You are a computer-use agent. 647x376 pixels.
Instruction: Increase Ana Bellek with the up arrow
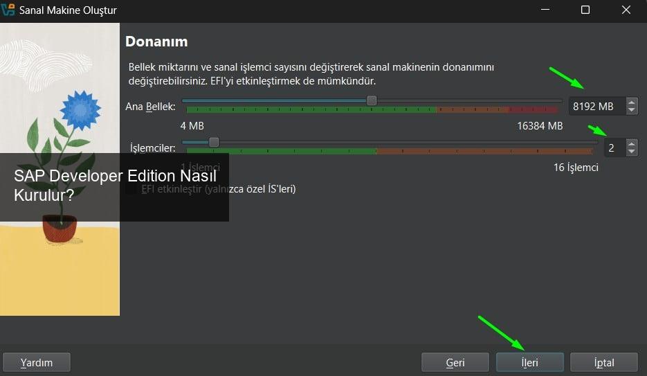click(631, 102)
